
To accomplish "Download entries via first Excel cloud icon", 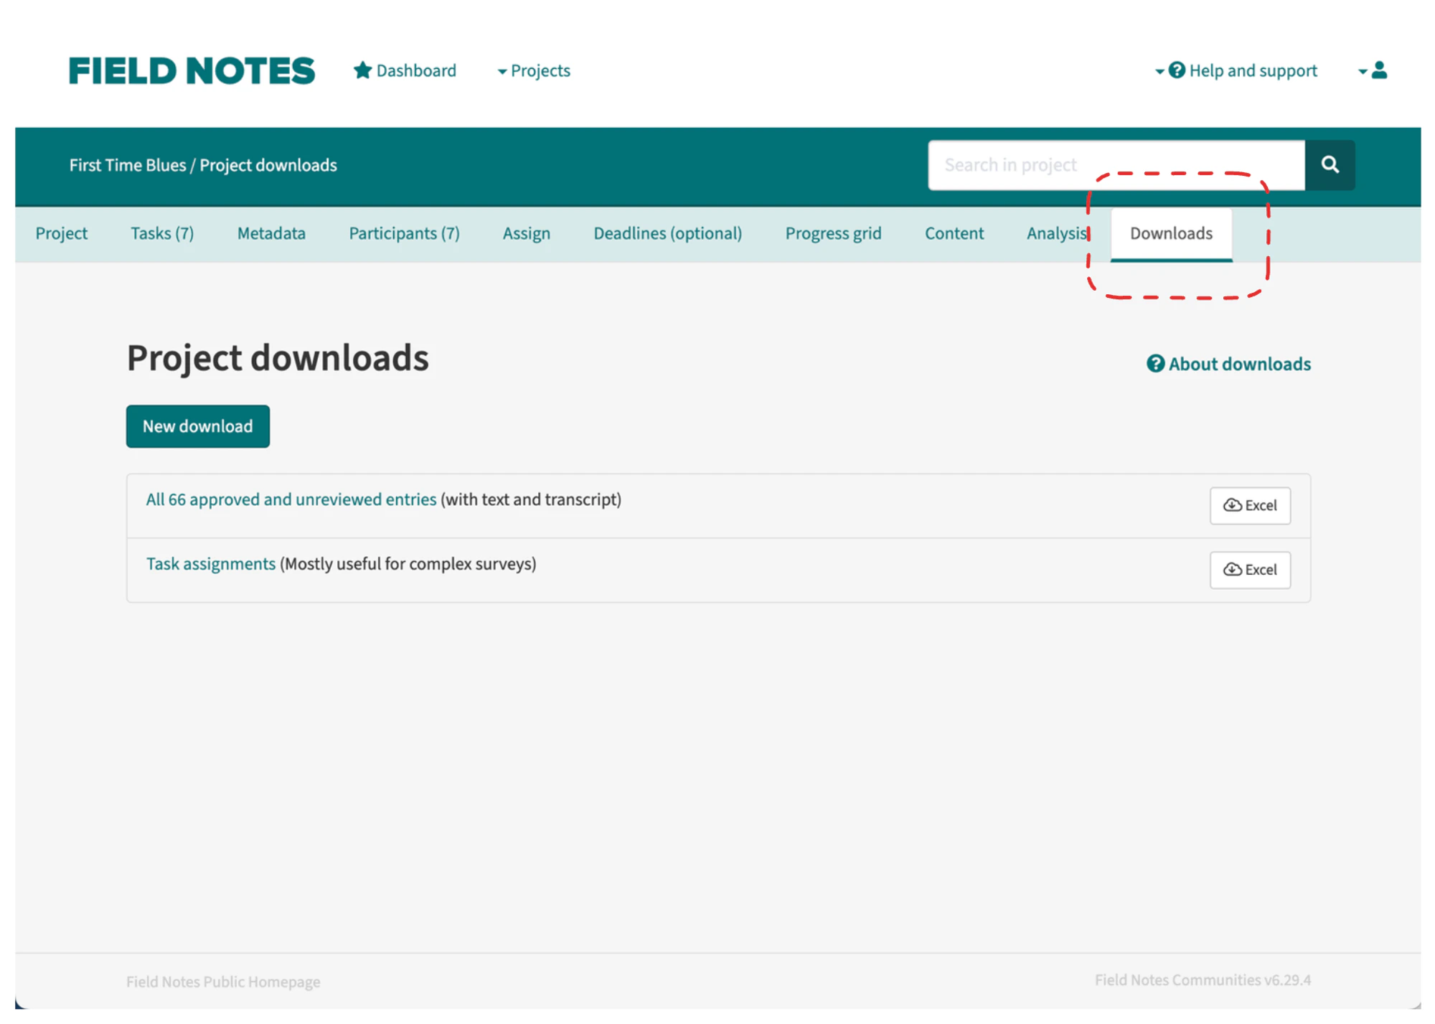I will [1233, 505].
